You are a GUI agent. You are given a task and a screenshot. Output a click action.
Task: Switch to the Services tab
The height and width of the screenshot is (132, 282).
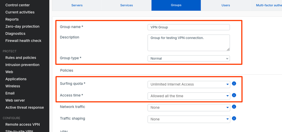(126, 5)
